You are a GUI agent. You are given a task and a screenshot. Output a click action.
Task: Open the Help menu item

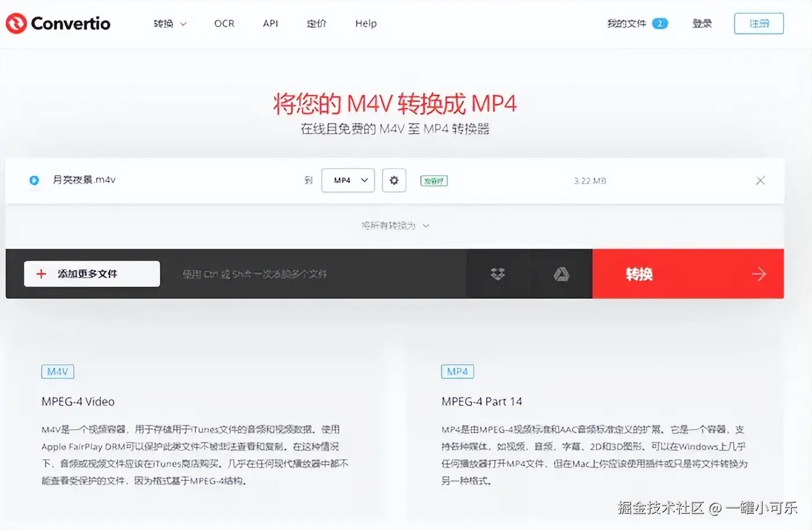pos(366,24)
